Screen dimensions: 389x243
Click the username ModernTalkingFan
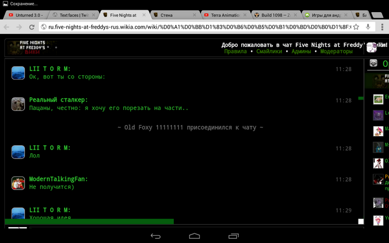[58, 179]
